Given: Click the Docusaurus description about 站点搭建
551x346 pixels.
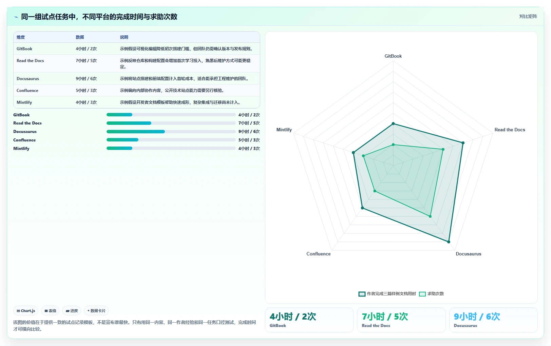Looking at the screenshot, I should (x=185, y=79).
